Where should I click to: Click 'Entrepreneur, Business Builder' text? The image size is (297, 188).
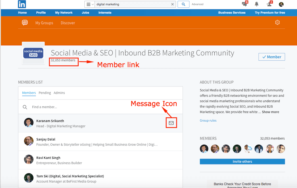point(59,163)
